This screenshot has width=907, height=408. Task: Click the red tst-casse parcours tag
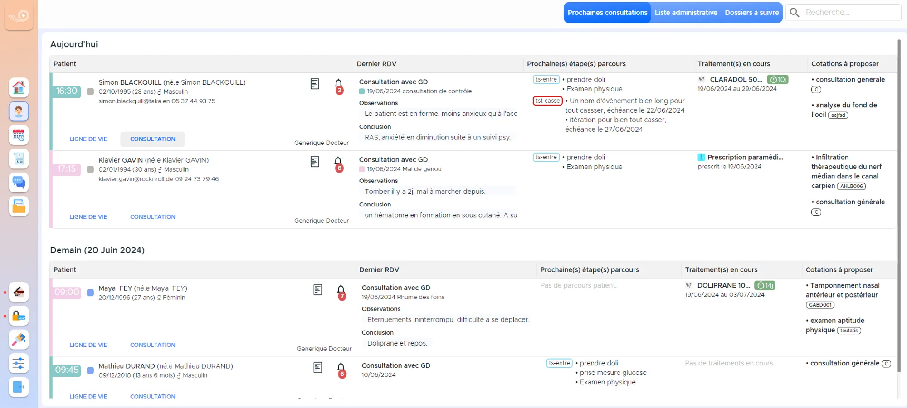point(547,101)
